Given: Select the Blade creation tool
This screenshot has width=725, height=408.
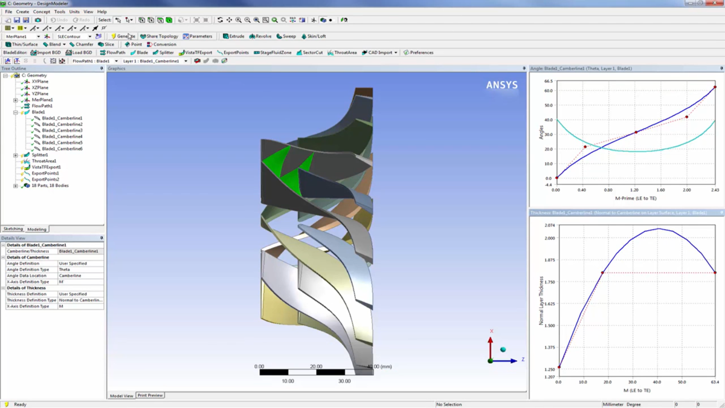Looking at the screenshot, I should (139, 53).
